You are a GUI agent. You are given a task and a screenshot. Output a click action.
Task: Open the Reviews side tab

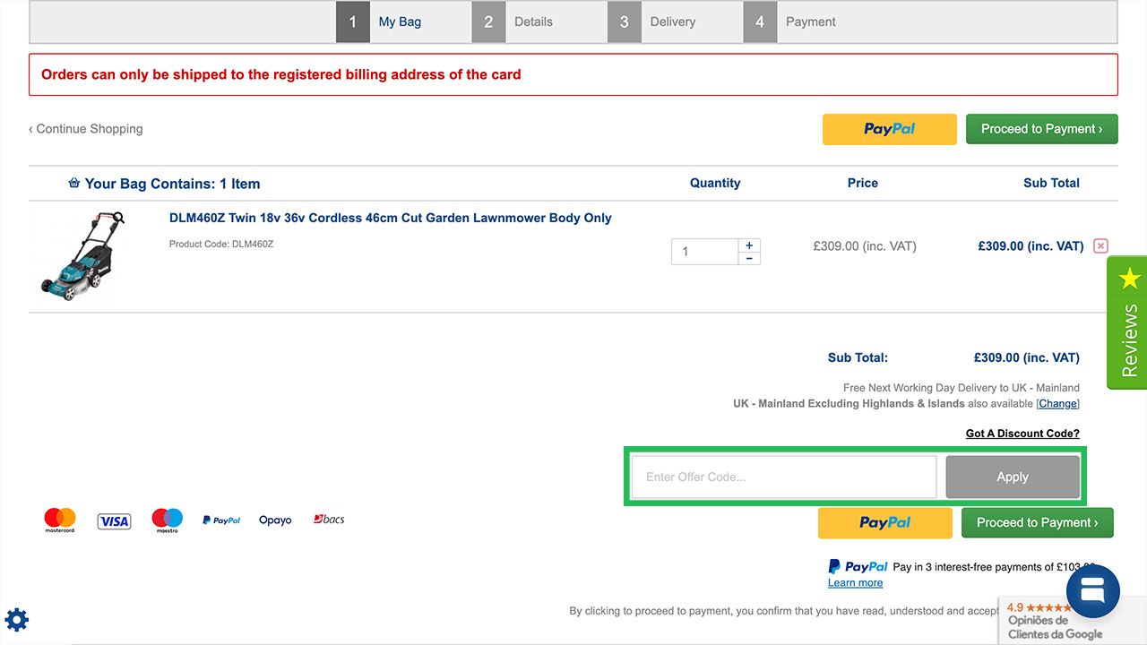(x=1127, y=322)
